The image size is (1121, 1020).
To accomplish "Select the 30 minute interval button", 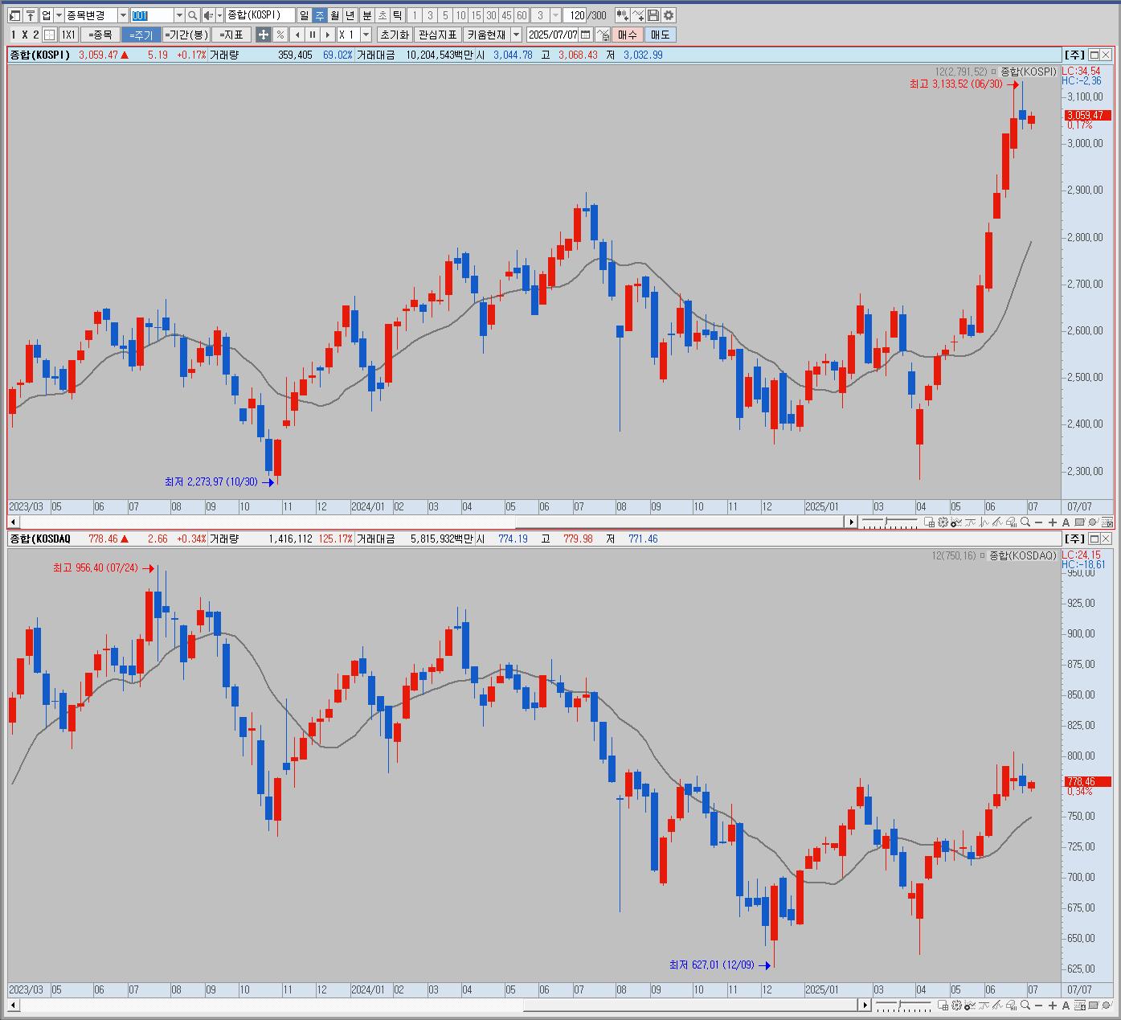I will [x=491, y=15].
